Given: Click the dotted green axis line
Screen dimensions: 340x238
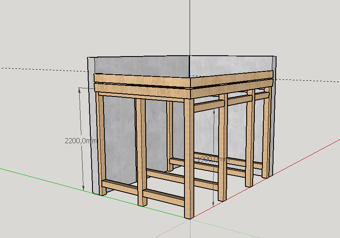Looking at the screenshot, I should [225, 228].
